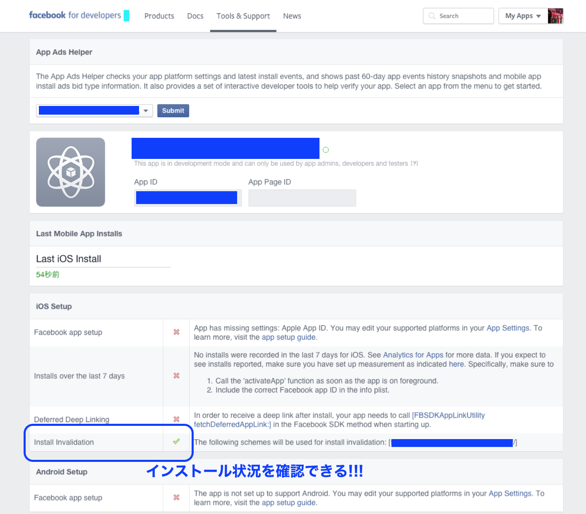
Task: Open the Products menu
Action: (159, 16)
